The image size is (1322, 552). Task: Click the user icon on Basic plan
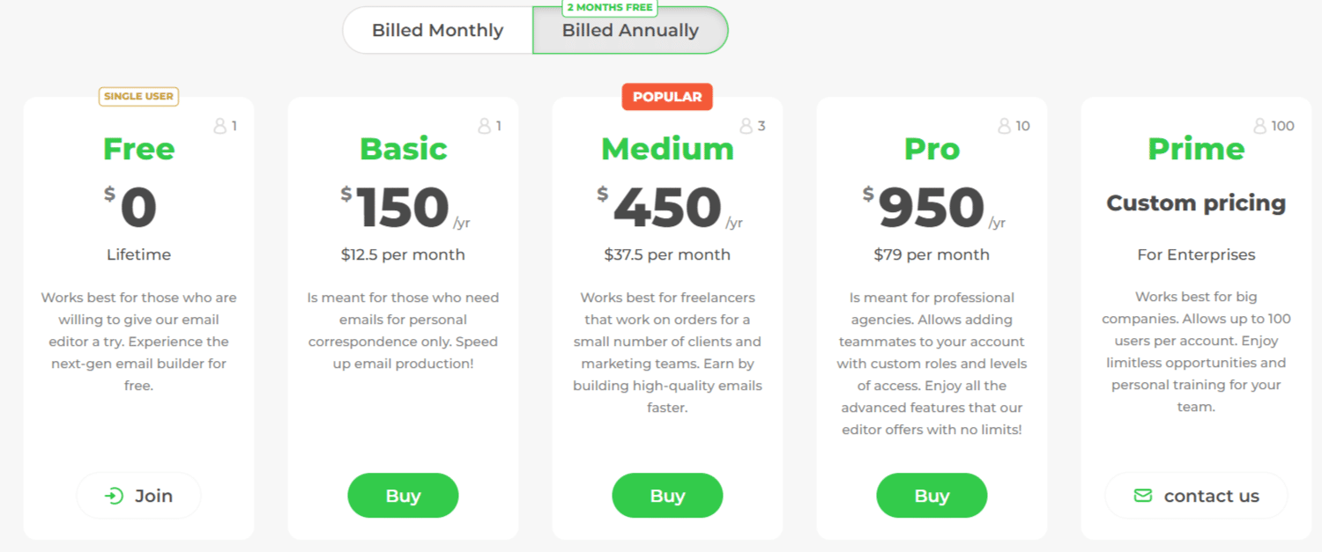pyautogui.click(x=484, y=126)
